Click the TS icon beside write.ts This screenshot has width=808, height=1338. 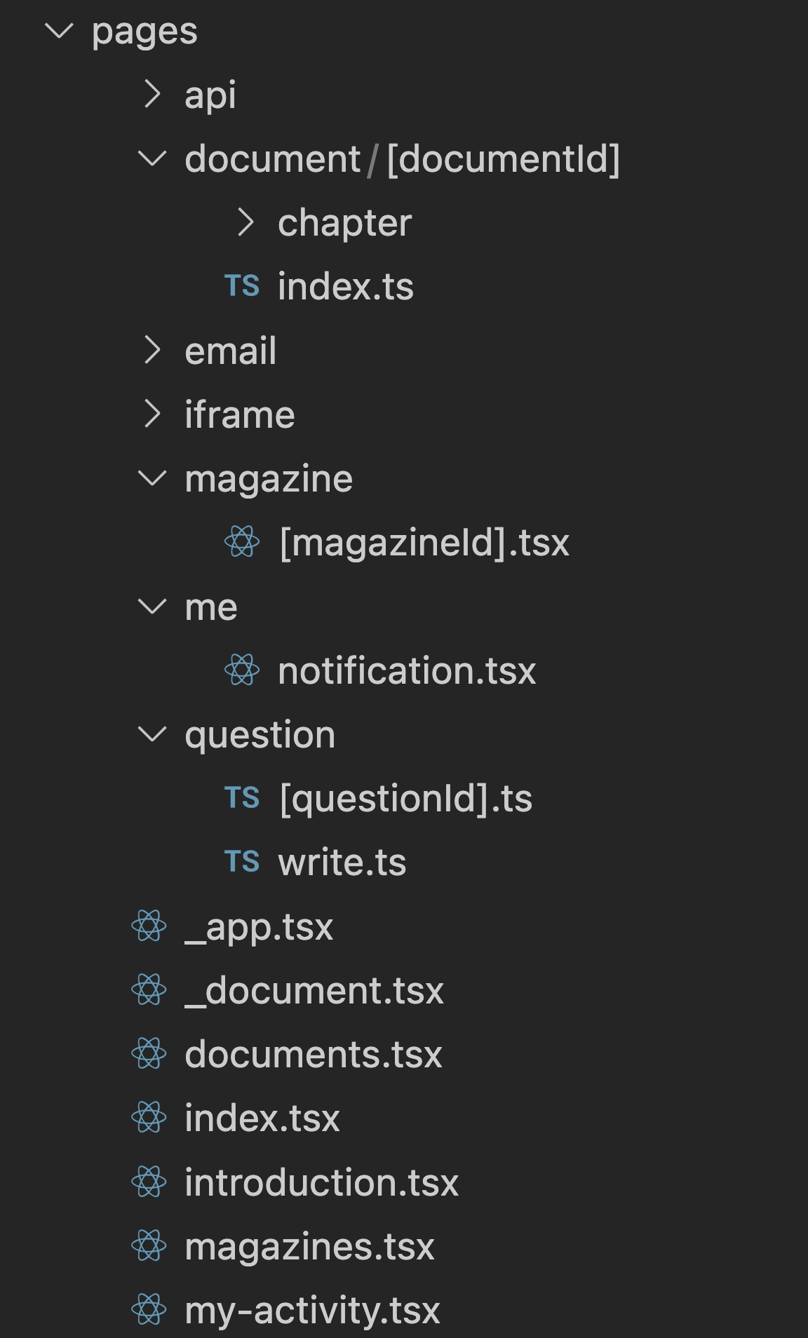tap(242, 862)
